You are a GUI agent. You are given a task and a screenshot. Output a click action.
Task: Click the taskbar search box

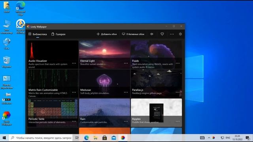tap(41, 138)
